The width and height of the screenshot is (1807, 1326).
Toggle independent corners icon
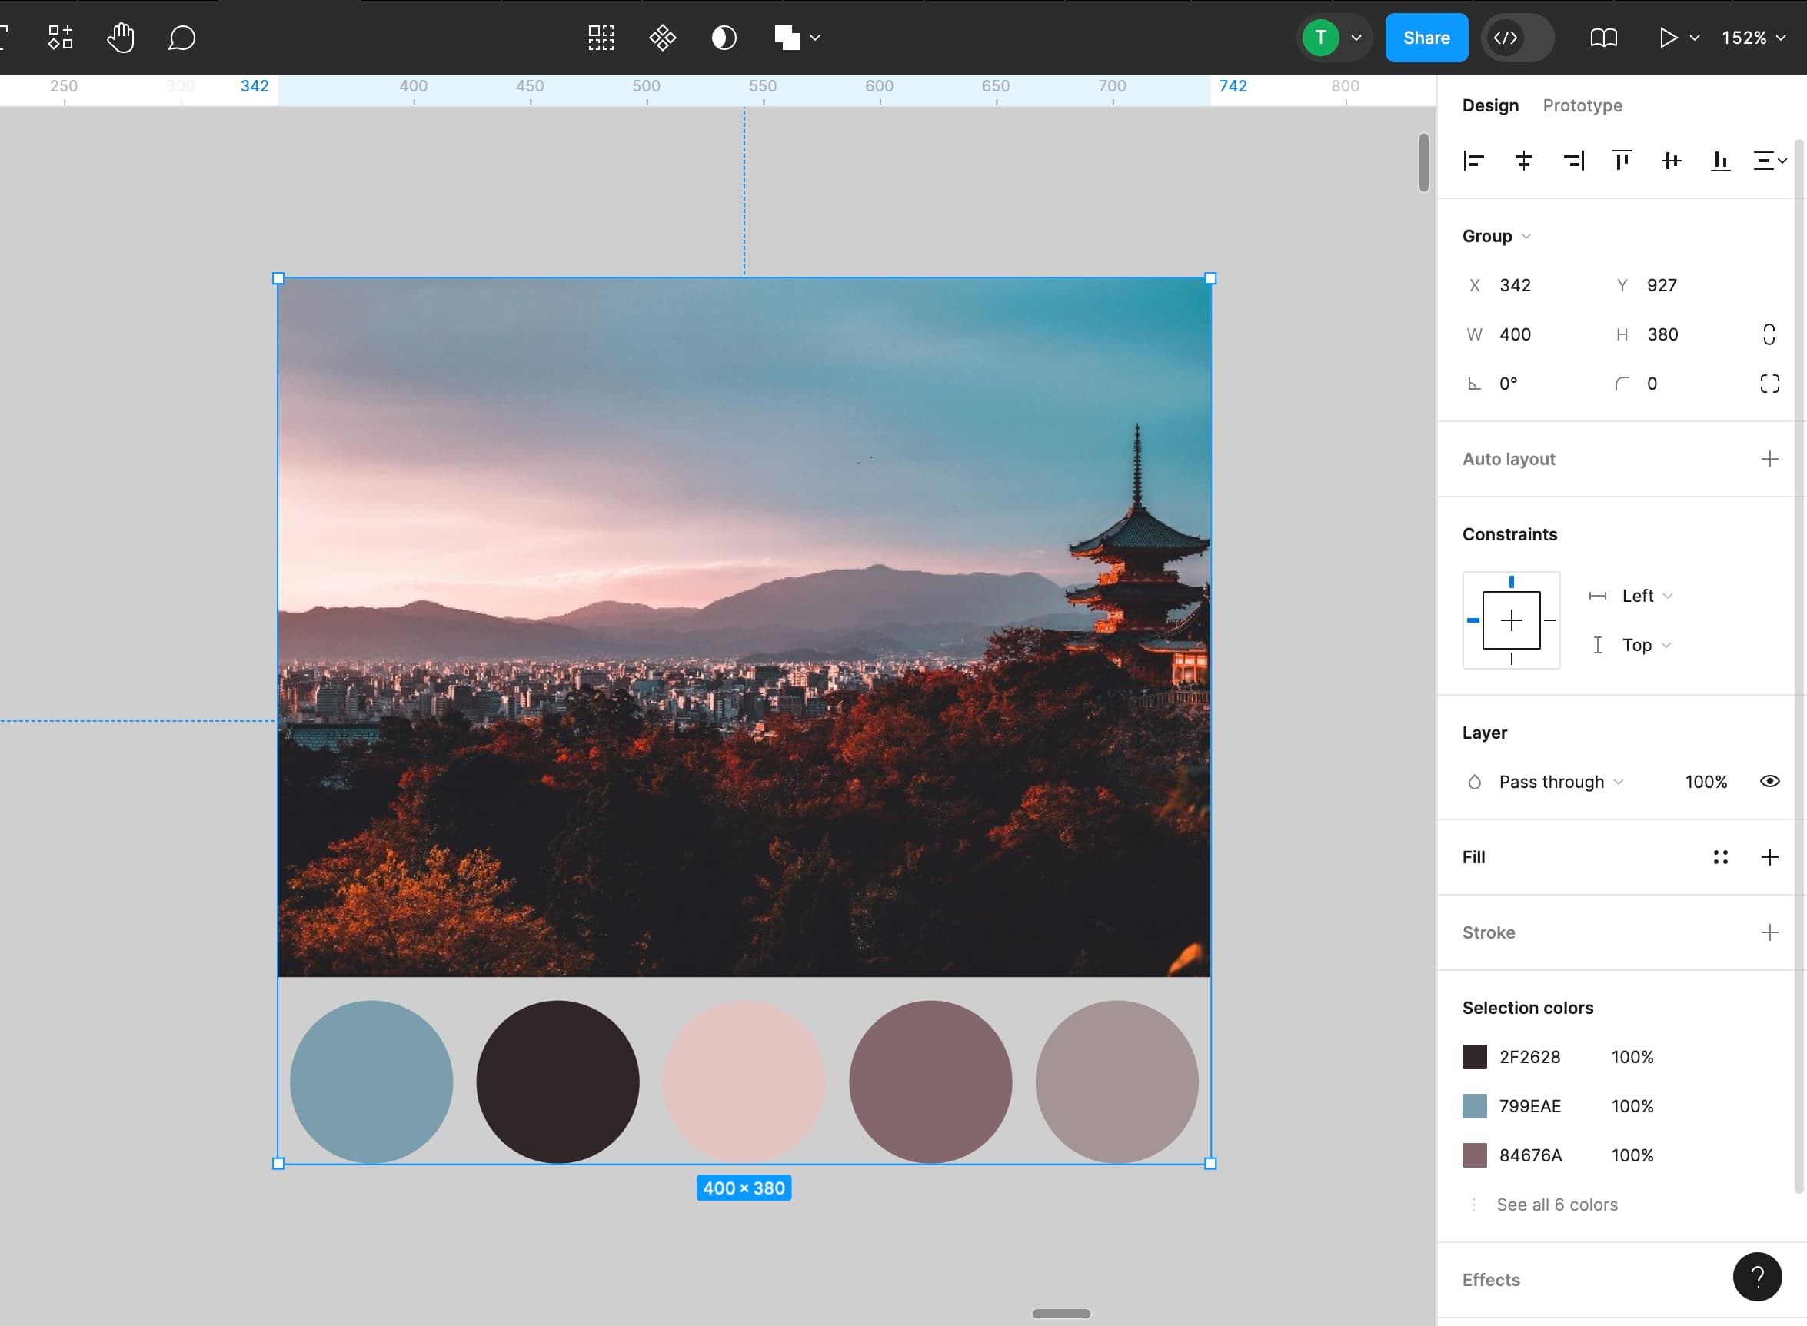coord(1769,384)
